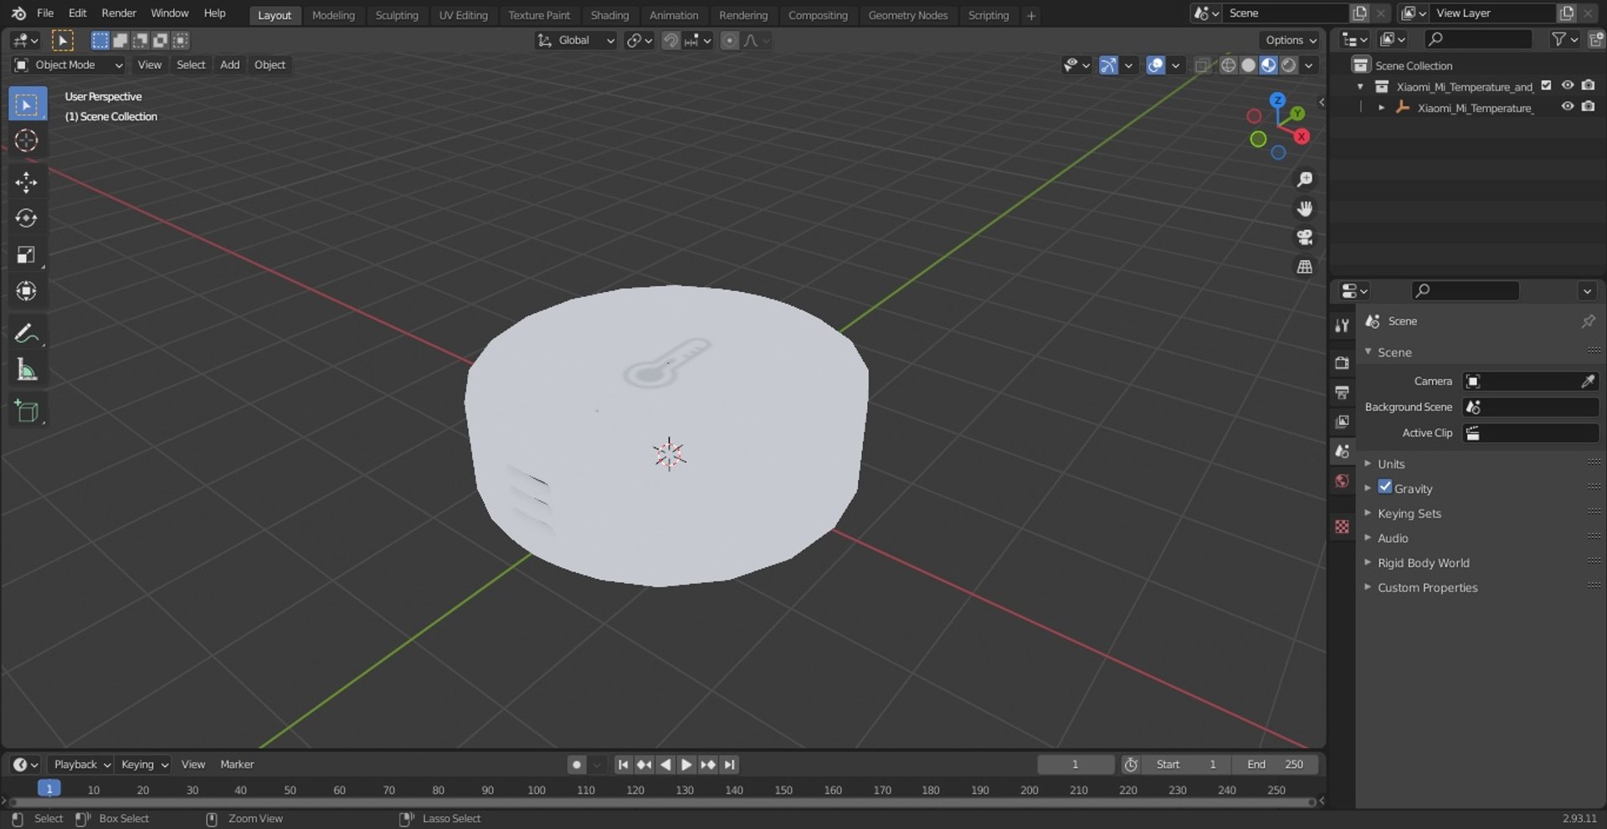Activate the Cursor tool
1607x829 pixels.
[x=27, y=141]
